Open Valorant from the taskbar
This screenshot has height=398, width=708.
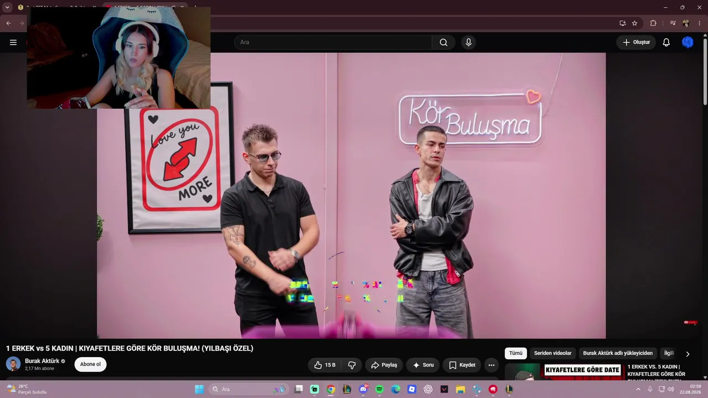pos(444,389)
